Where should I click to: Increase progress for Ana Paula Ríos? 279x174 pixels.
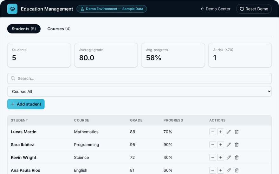click(x=221, y=170)
